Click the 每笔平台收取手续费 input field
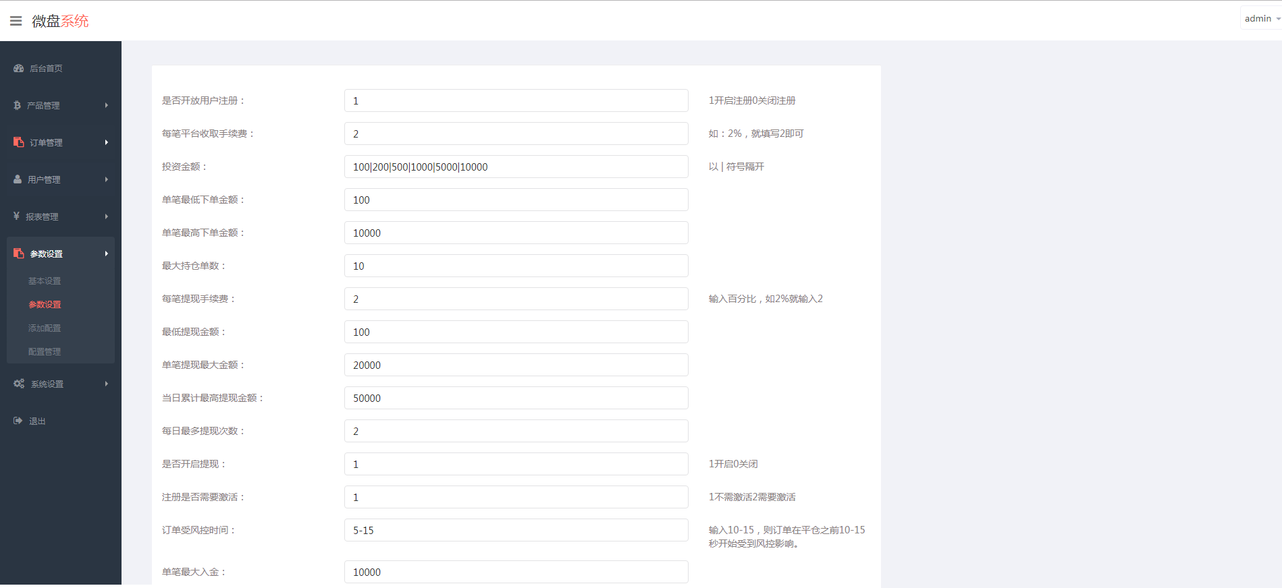1282x588 pixels. (x=516, y=134)
